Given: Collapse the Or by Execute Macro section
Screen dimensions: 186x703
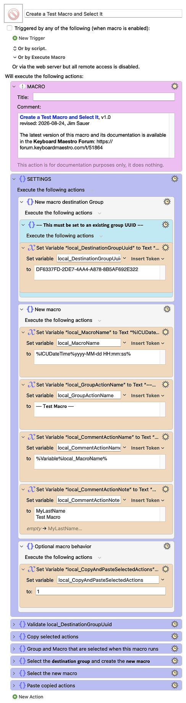Looking at the screenshot, I should click(x=15, y=57).
